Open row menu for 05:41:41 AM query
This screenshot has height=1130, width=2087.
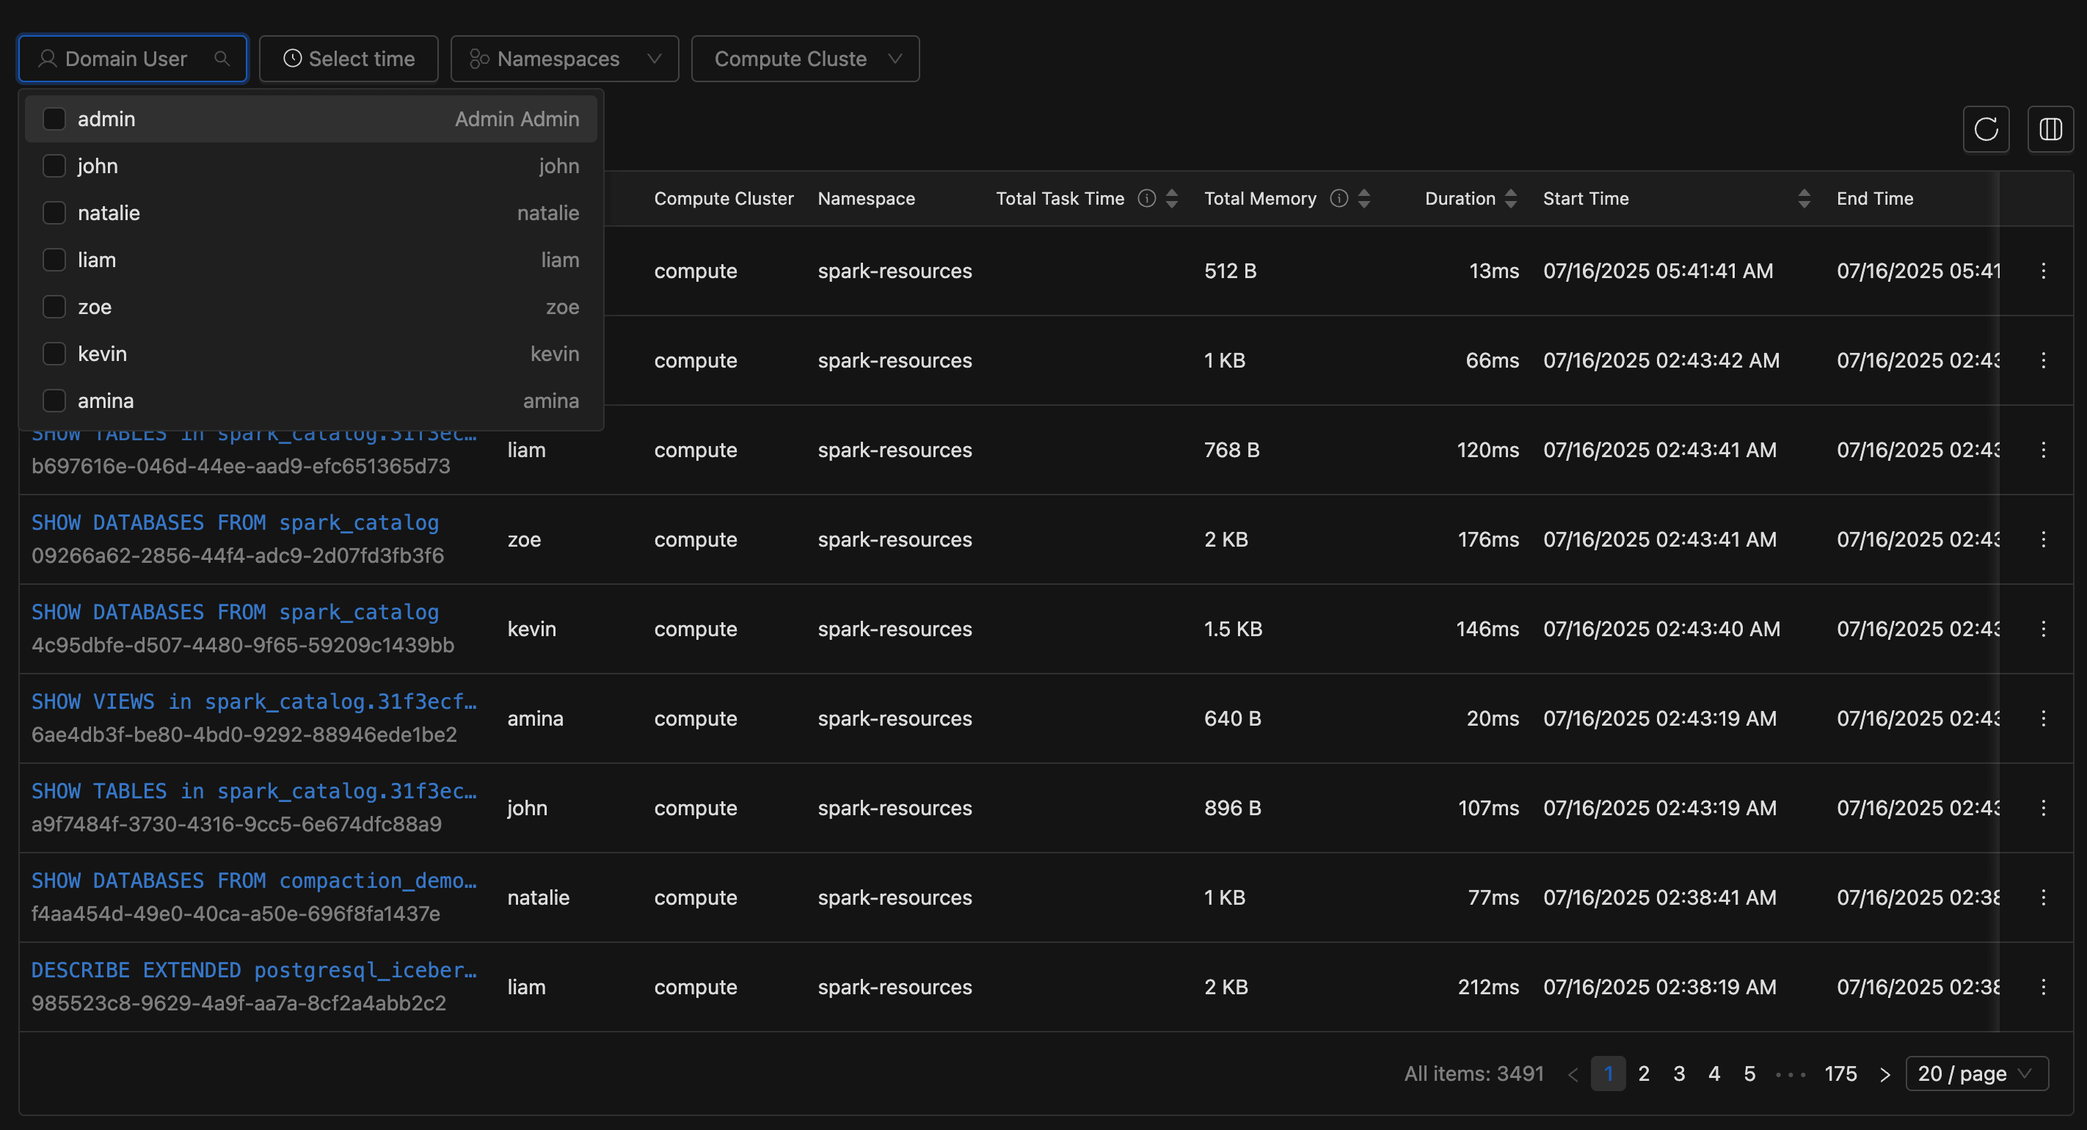(2043, 271)
